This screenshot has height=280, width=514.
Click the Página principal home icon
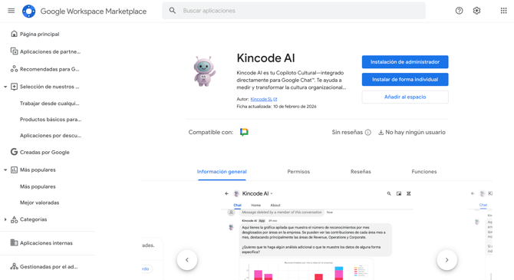[x=14, y=34]
